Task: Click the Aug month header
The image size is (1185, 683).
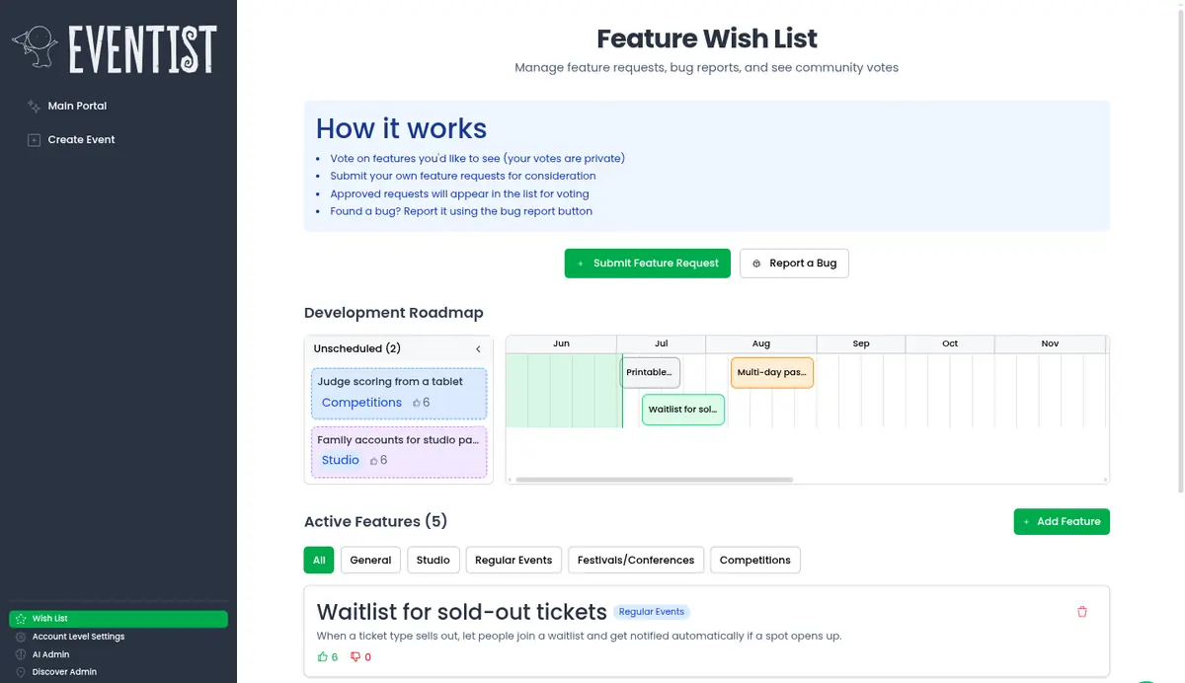Action: pos(760,343)
